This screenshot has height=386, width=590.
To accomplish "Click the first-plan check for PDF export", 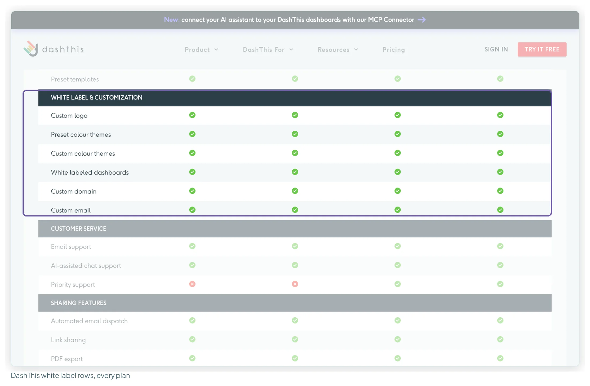I will pyautogui.click(x=192, y=358).
